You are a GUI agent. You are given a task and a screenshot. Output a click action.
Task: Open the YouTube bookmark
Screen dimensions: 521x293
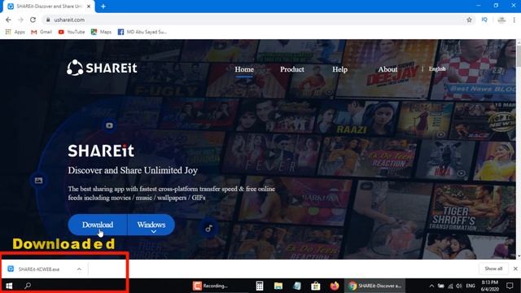coord(72,32)
